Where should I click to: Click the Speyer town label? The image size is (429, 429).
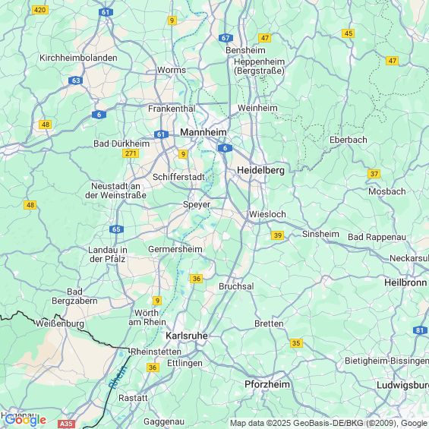point(197,205)
